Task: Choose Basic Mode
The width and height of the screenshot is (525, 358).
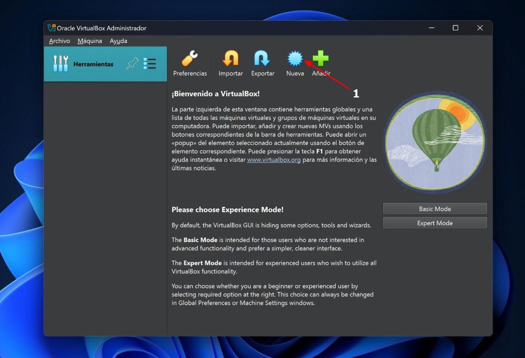Action: tap(435, 209)
